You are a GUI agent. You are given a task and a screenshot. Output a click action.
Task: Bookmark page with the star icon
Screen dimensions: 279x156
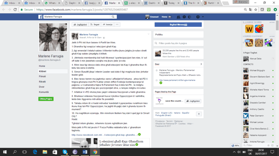pos(256,9)
